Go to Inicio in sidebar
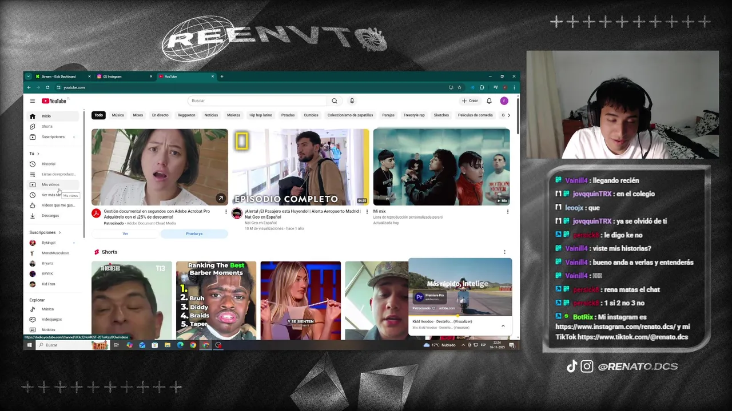 (x=53, y=116)
